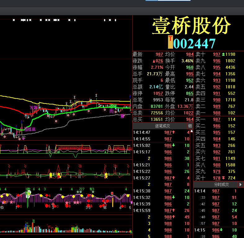Click the 卖三 row label
244x238 pixels.
coord(200,100)
